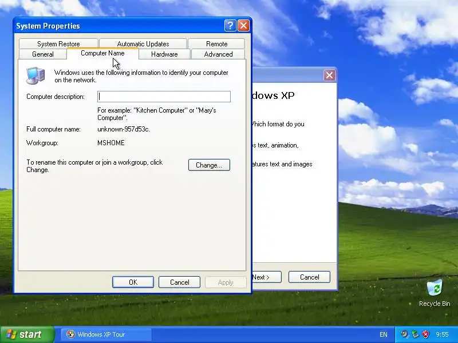Click the Full computer name label
This screenshot has height=343, width=458.
pyautogui.click(x=53, y=129)
